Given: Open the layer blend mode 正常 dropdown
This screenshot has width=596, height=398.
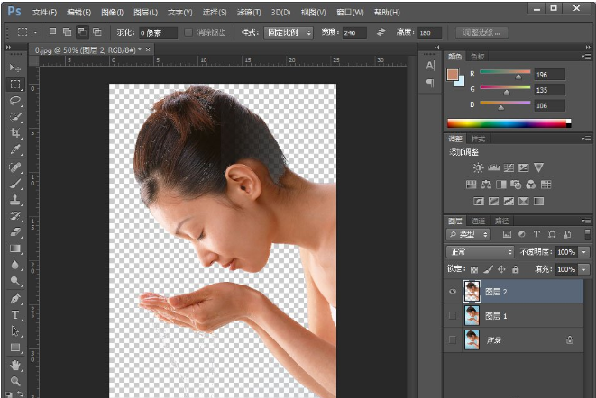Looking at the screenshot, I should point(481,252).
